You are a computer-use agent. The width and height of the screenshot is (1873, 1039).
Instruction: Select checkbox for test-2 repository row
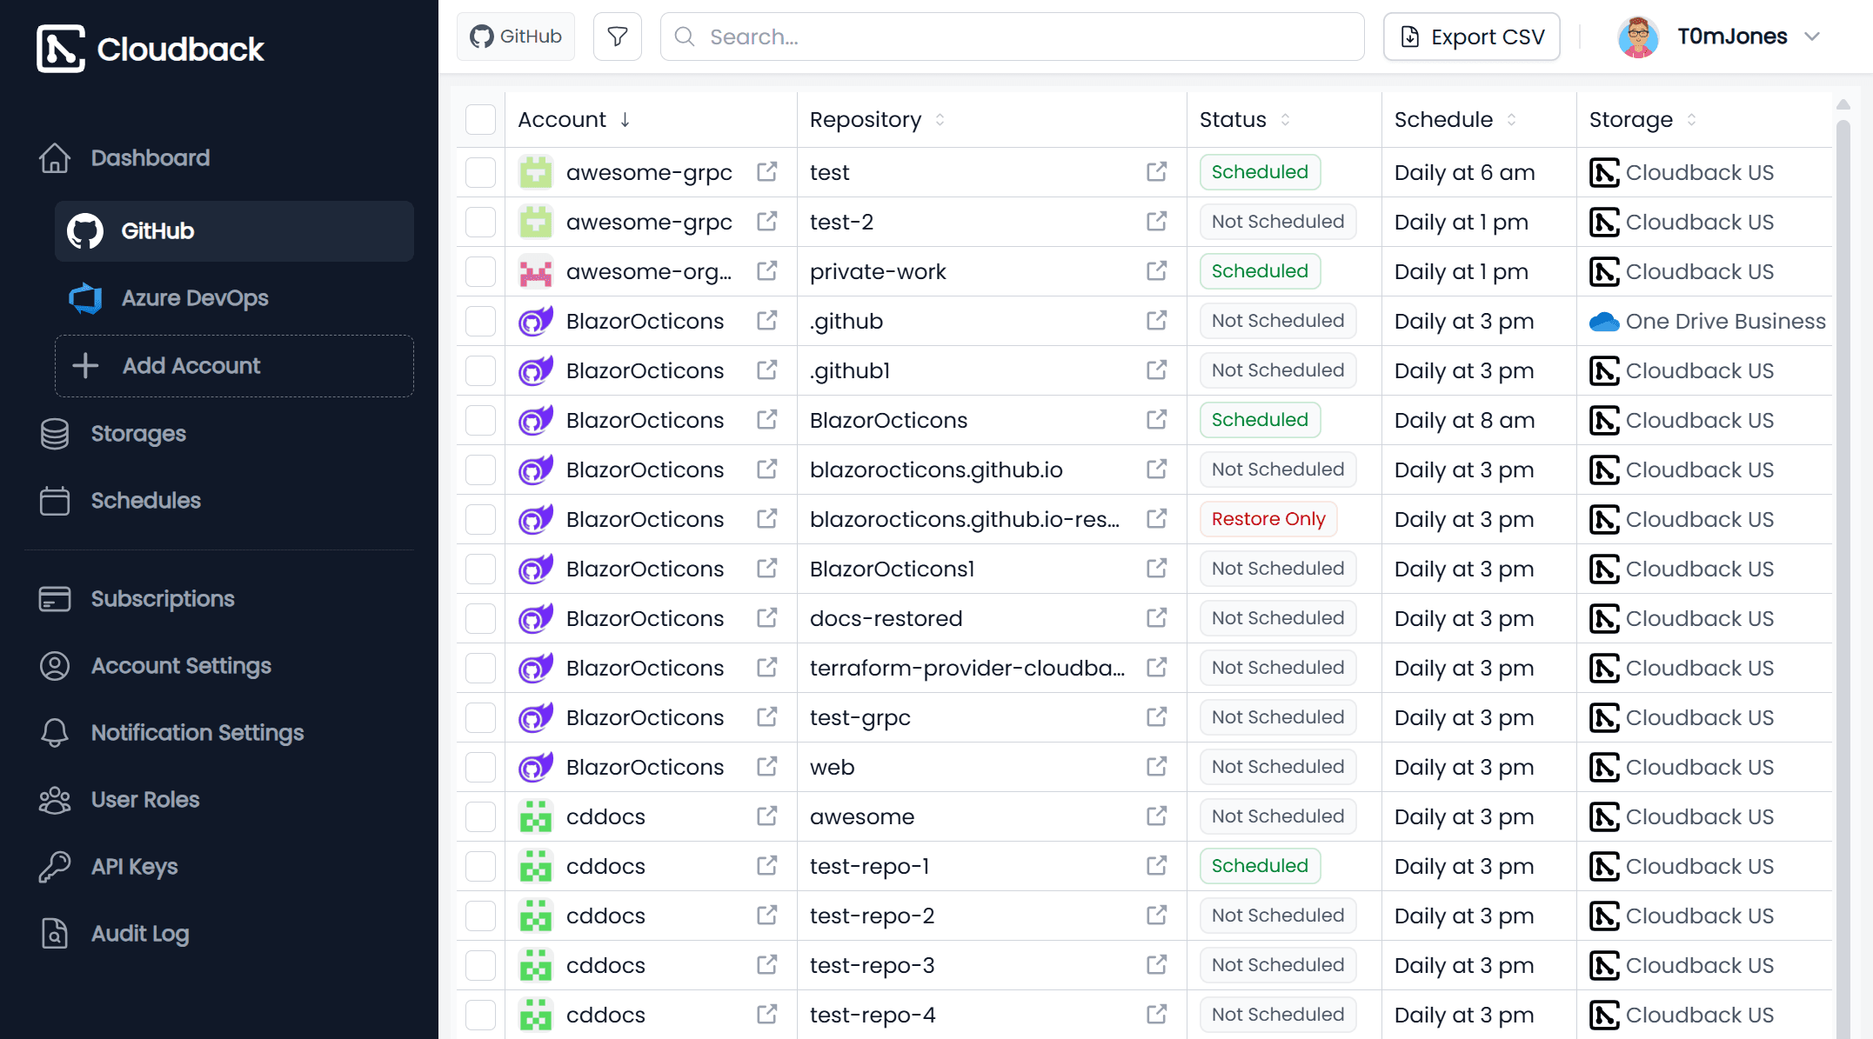[x=480, y=222]
